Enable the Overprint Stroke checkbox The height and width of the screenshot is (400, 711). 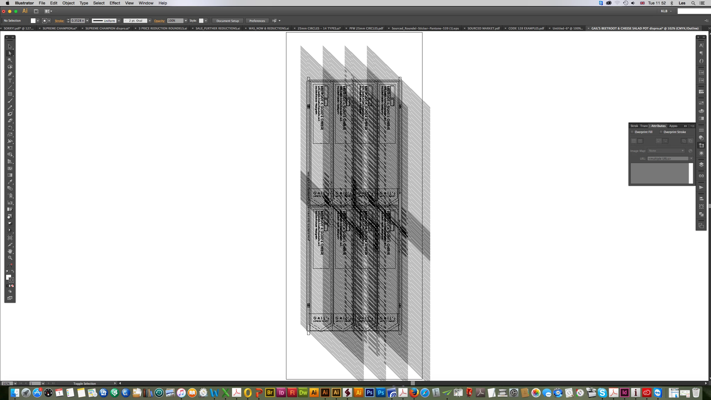(661, 132)
